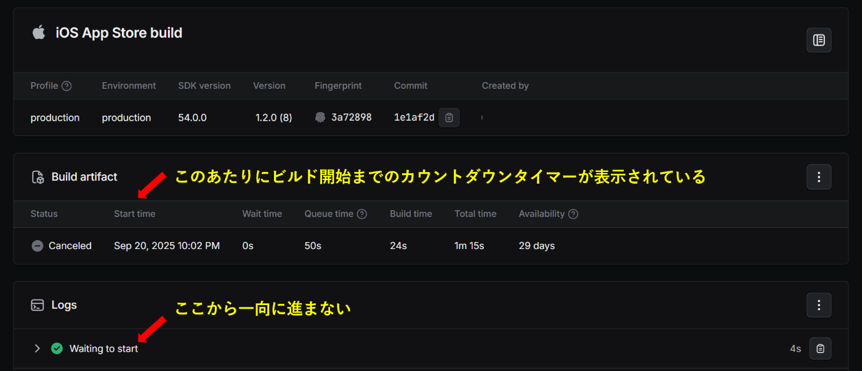Click the Waiting to start log row label
The height and width of the screenshot is (371, 862).
click(x=103, y=348)
